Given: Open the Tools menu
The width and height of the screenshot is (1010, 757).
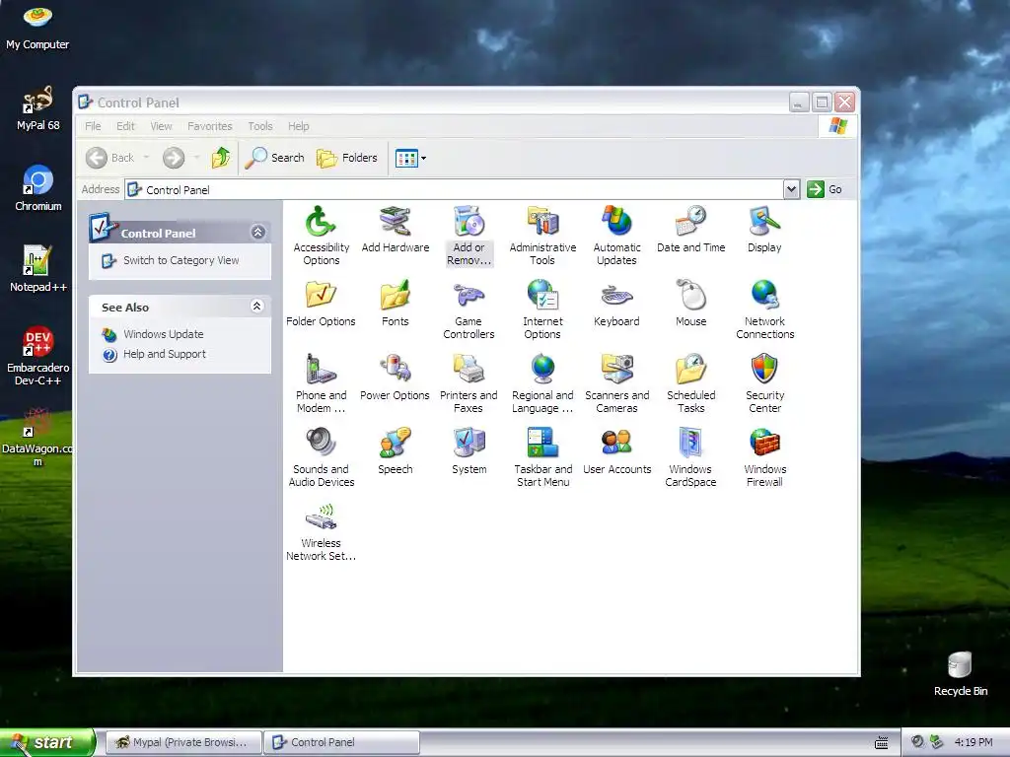Looking at the screenshot, I should pyautogui.click(x=260, y=126).
